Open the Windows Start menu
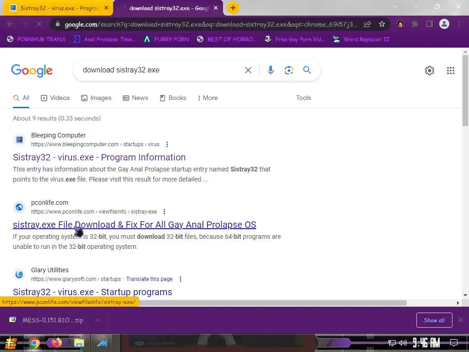The width and height of the screenshot is (469, 352). pyautogui.click(x=11, y=343)
